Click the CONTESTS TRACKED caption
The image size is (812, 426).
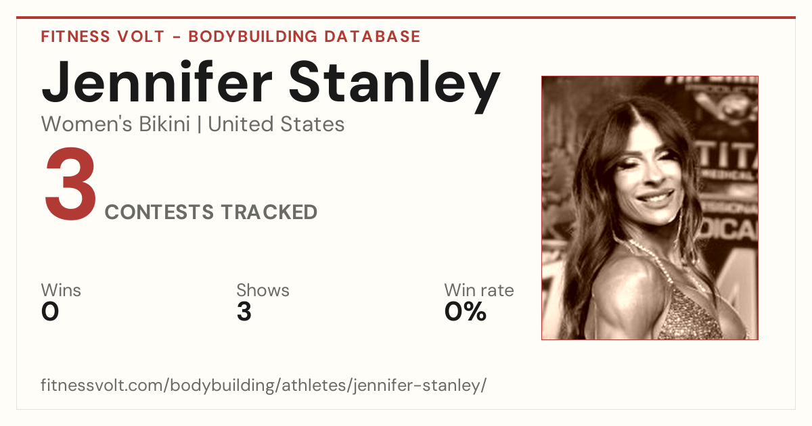pyautogui.click(x=211, y=212)
